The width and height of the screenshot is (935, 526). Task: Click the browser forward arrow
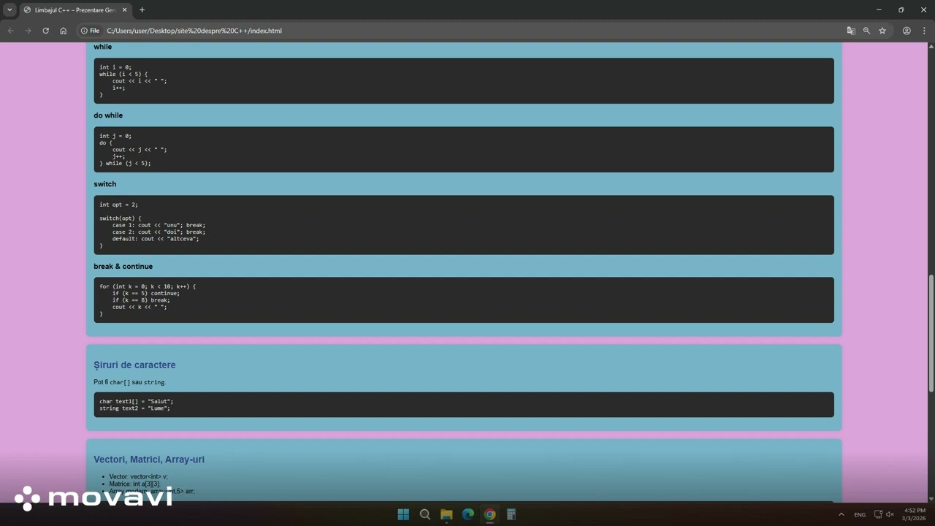(x=28, y=31)
